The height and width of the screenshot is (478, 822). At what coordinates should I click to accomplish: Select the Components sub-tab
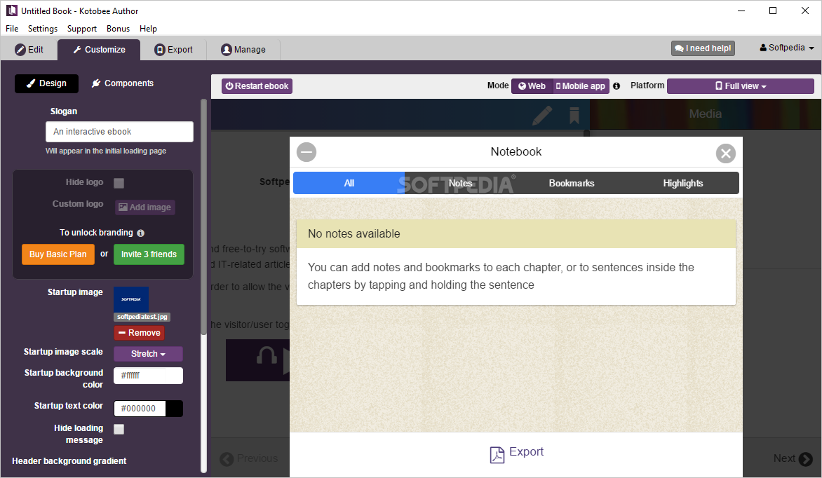[x=123, y=83]
